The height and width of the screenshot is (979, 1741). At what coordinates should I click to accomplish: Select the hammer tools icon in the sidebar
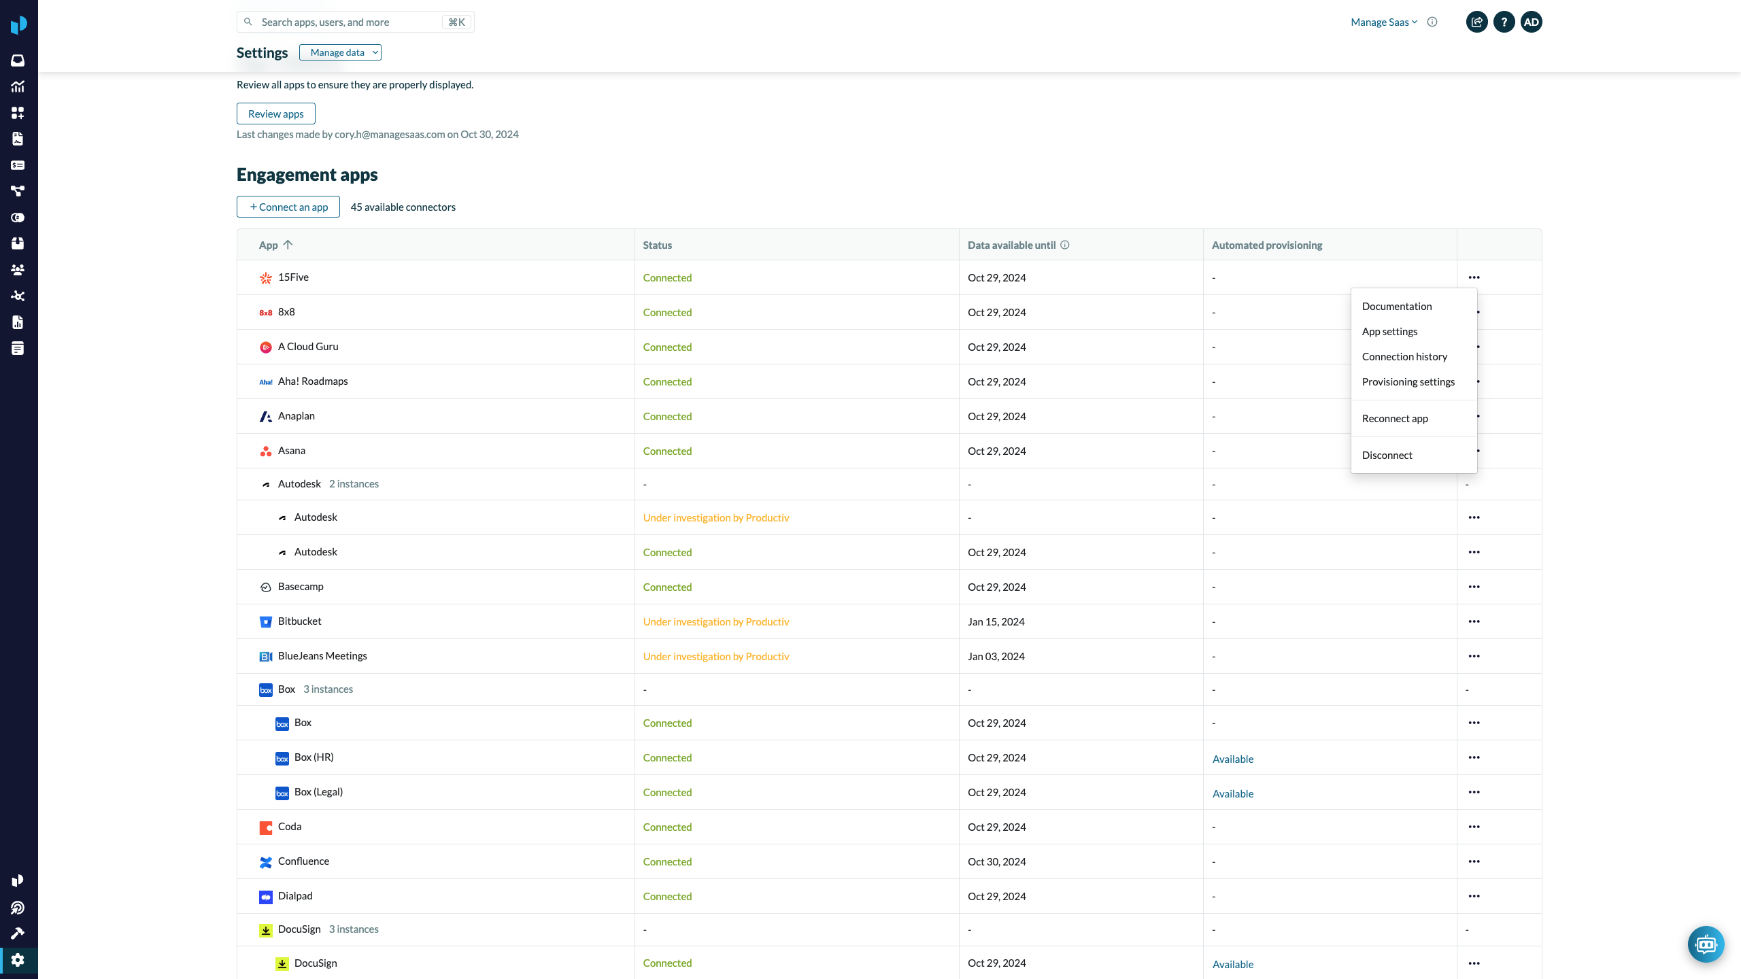(18, 932)
